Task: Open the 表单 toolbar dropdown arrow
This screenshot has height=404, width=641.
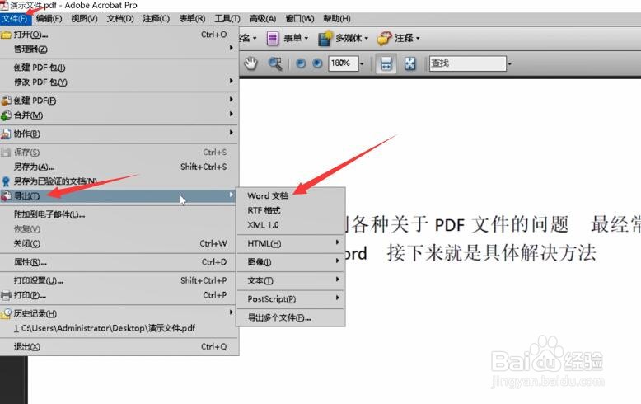Action: [x=306, y=39]
